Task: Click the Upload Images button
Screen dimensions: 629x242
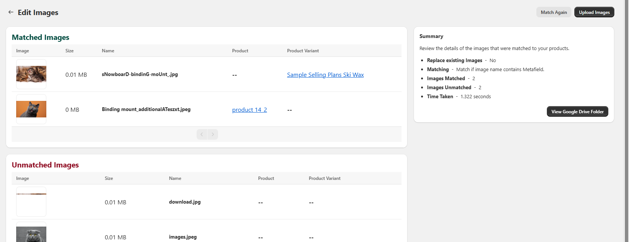Action: 594,12
